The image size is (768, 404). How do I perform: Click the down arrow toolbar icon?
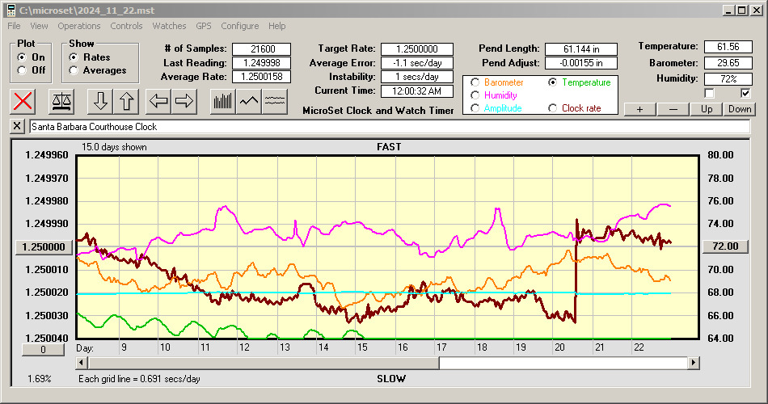point(100,101)
